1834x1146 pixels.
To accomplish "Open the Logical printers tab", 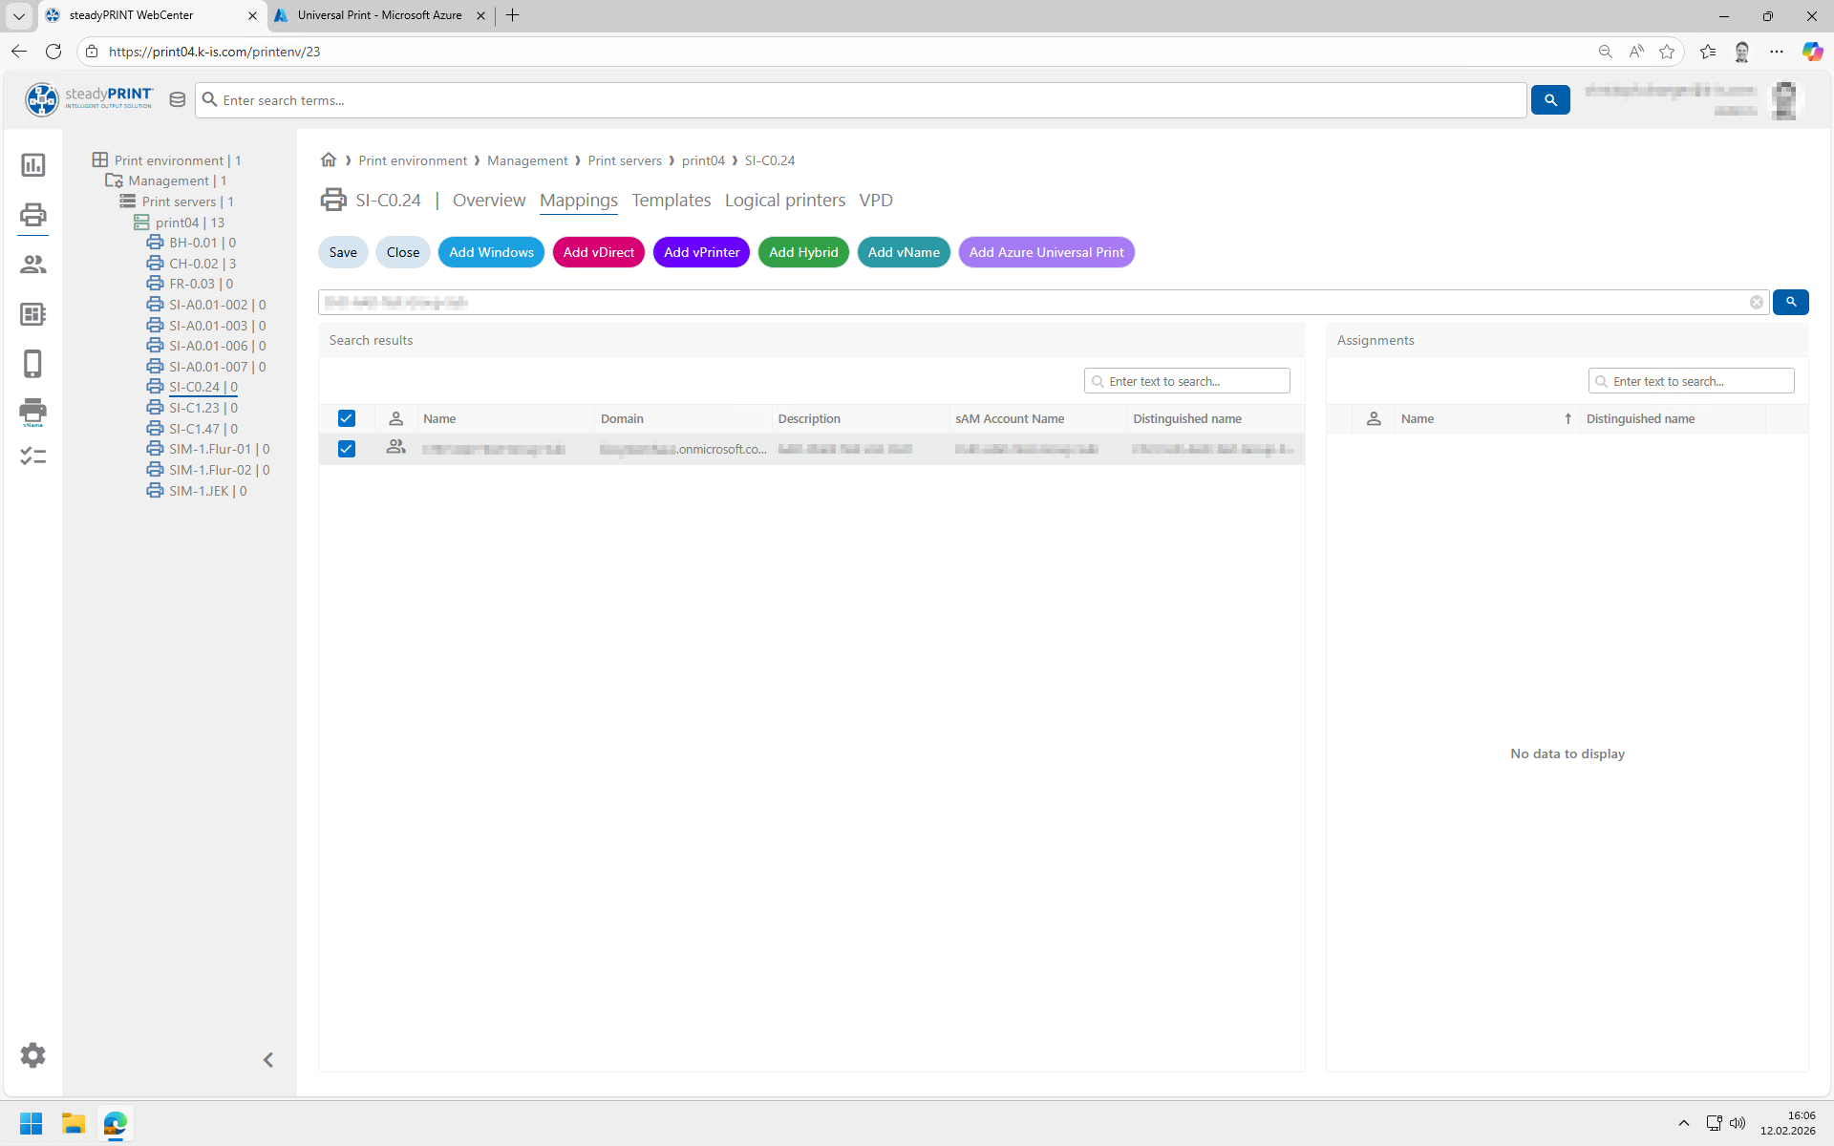I will 784,201.
